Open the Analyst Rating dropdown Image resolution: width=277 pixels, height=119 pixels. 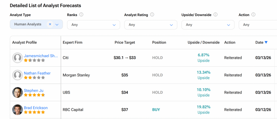(x=171, y=25)
